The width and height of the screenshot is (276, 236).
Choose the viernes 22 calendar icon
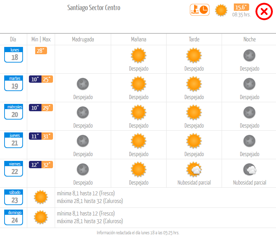pyautogui.click(x=14, y=169)
